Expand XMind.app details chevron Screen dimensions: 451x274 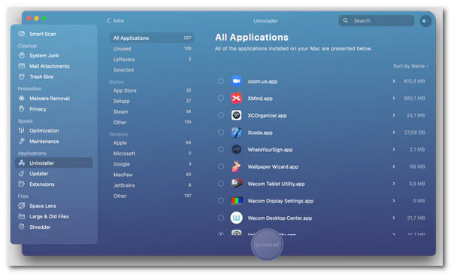tap(393, 99)
